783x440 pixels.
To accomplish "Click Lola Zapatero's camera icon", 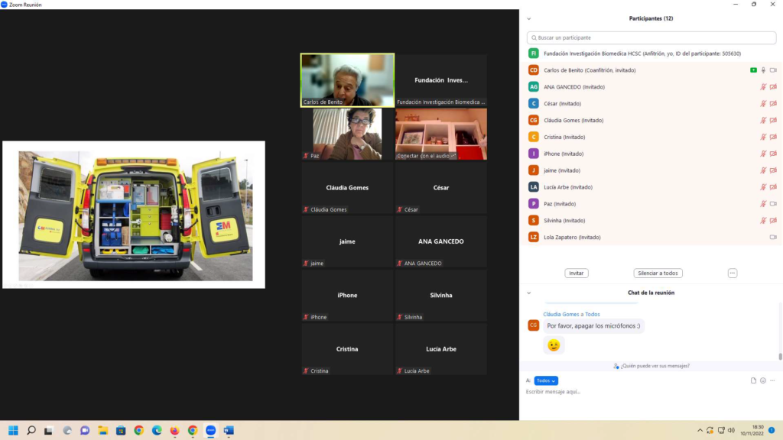I will [773, 238].
